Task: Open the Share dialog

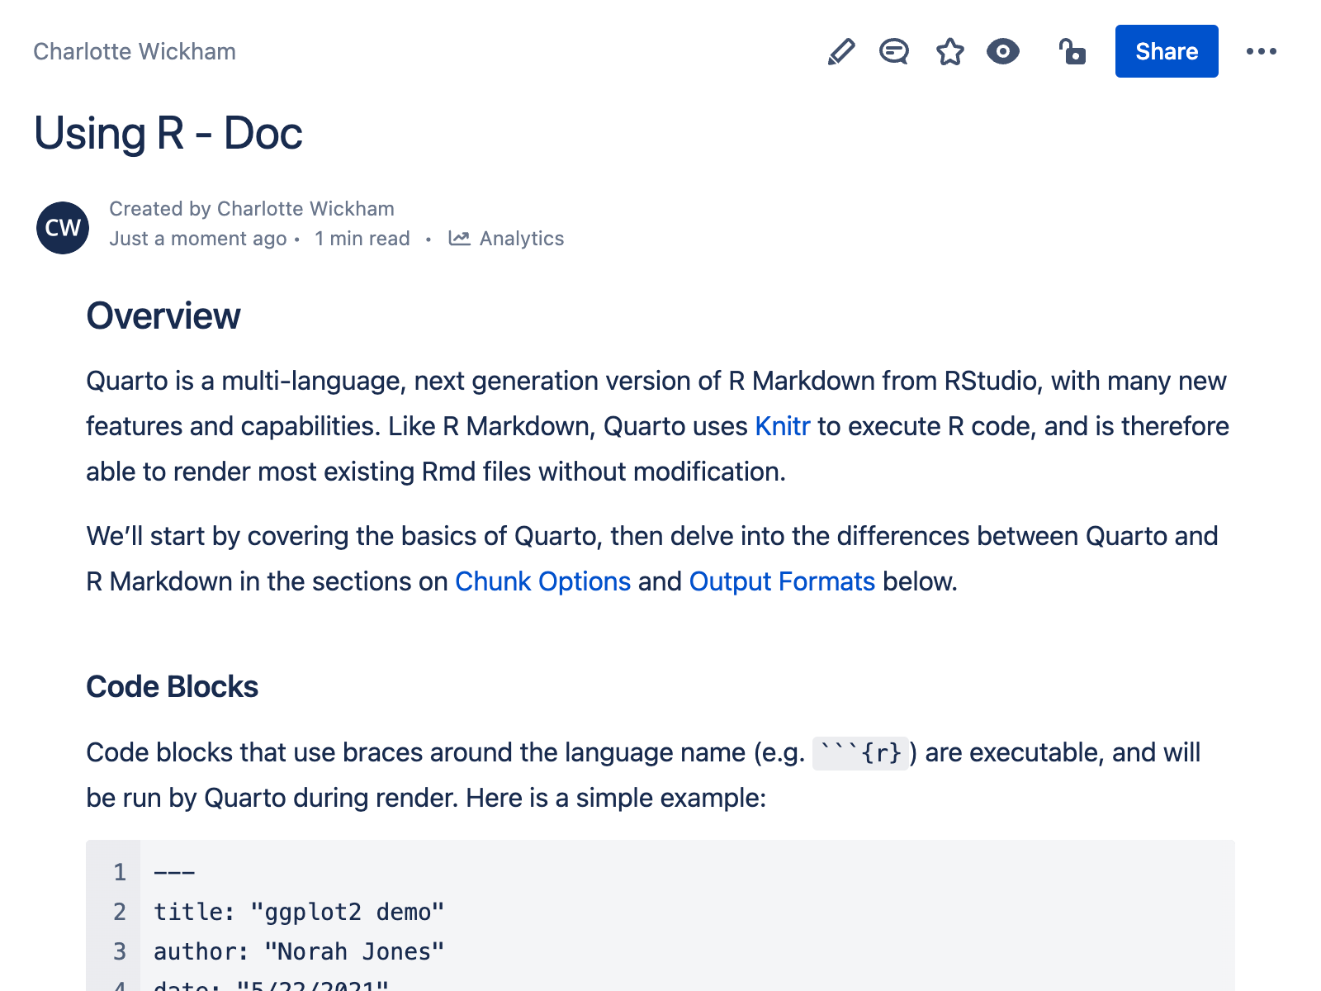Action: [1166, 51]
